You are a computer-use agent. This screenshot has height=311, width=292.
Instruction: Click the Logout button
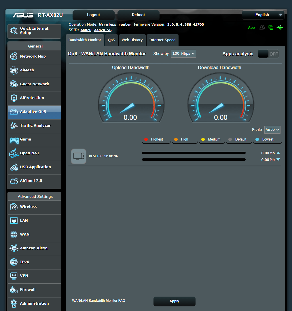(x=93, y=15)
